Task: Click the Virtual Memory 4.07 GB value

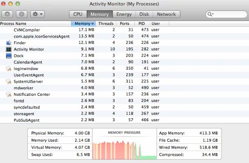Action: [x=82, y=147]
